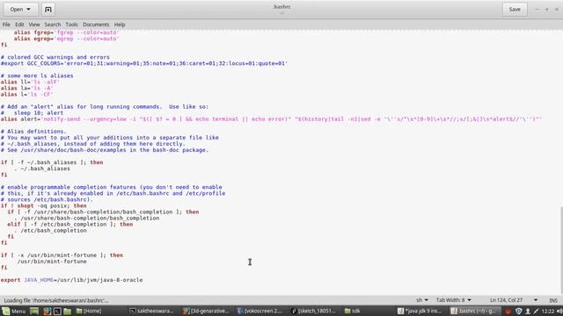This screenshot has height=316, width=563.
Task: Click the user tray icon
Action: pyautogui.click(x=528, y=311)
